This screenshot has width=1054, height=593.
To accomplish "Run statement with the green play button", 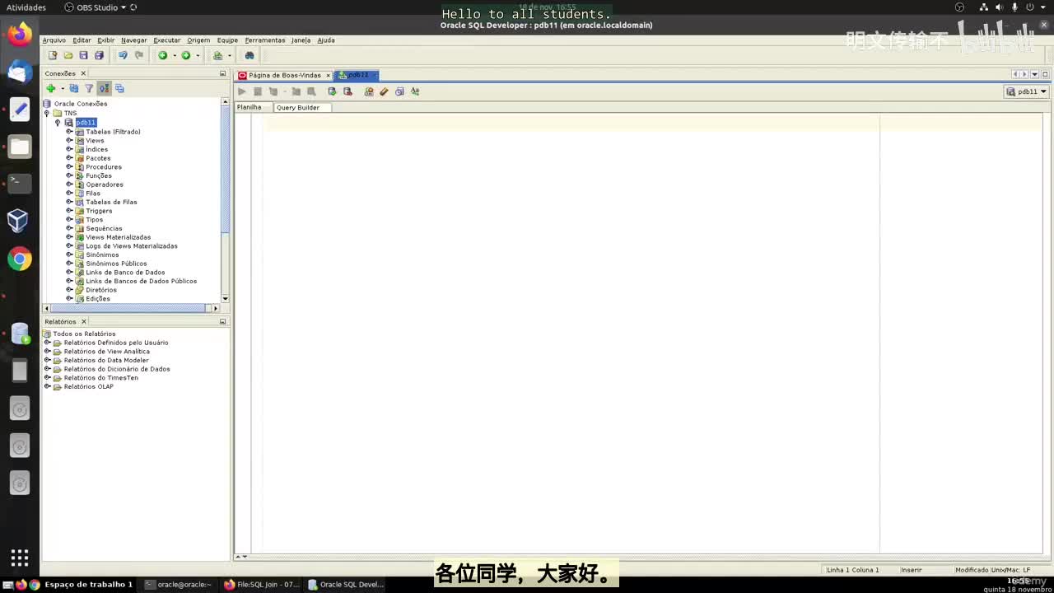I will tap(241, 91).
